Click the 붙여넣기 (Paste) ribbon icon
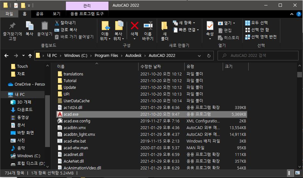 45,26
